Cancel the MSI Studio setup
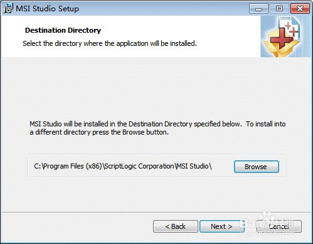 pyautogui.click(x=279, y=226)
